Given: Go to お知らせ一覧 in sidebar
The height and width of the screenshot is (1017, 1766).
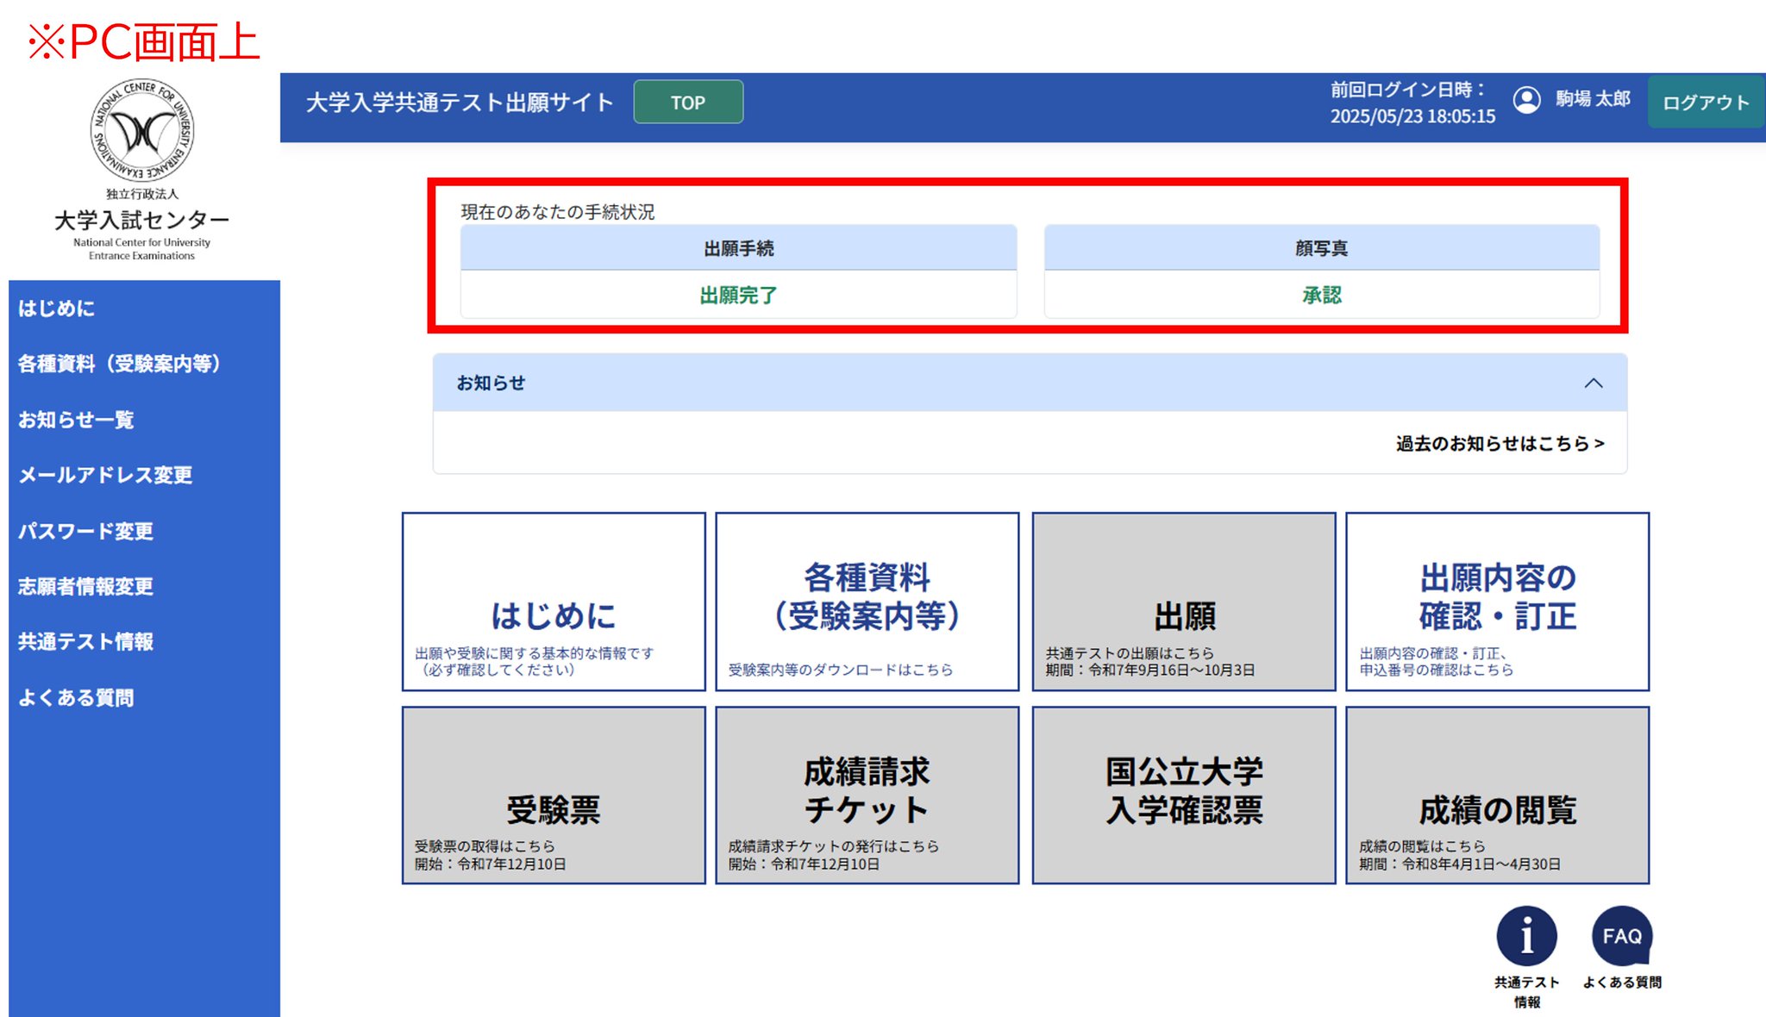Looking at the screenshot, I should [76, 420].
